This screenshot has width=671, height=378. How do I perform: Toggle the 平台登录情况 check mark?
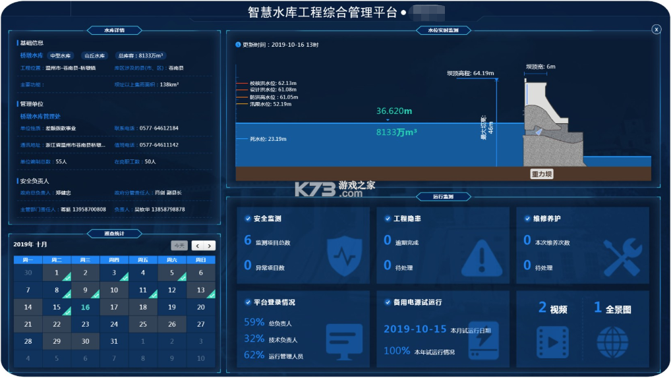[248, 302]
